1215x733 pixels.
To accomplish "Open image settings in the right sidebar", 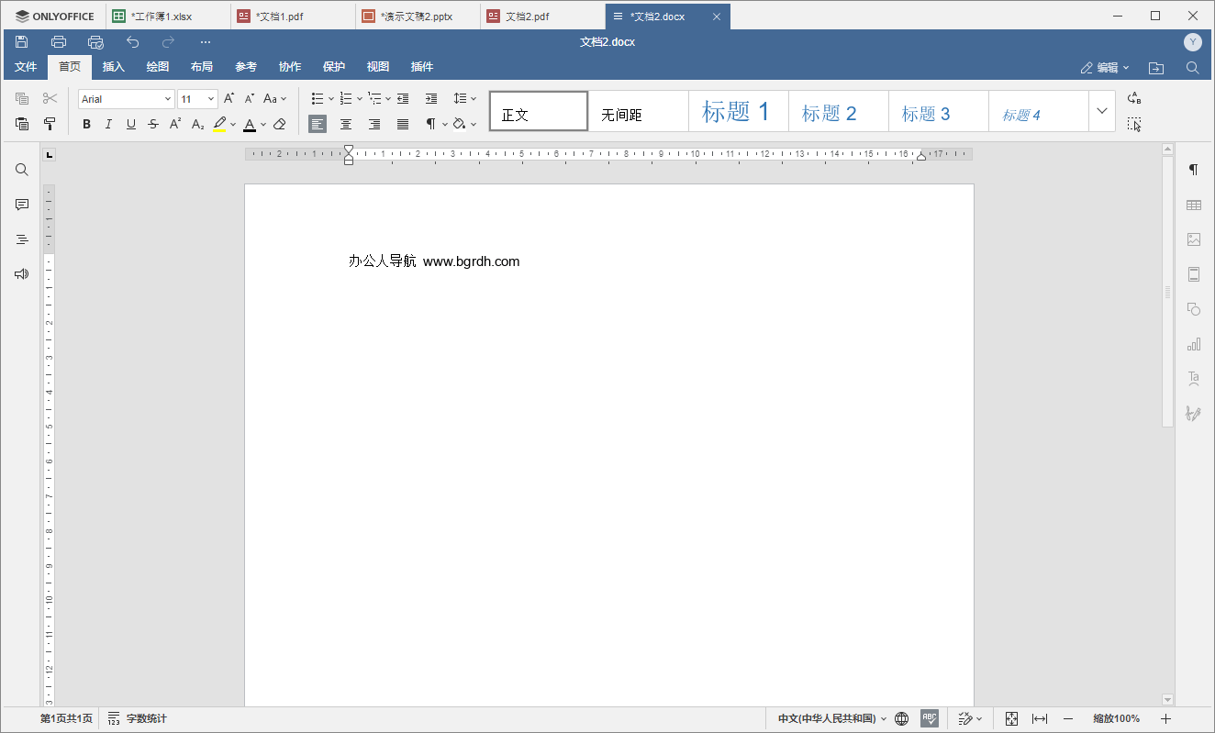I will pos(1193,239).
